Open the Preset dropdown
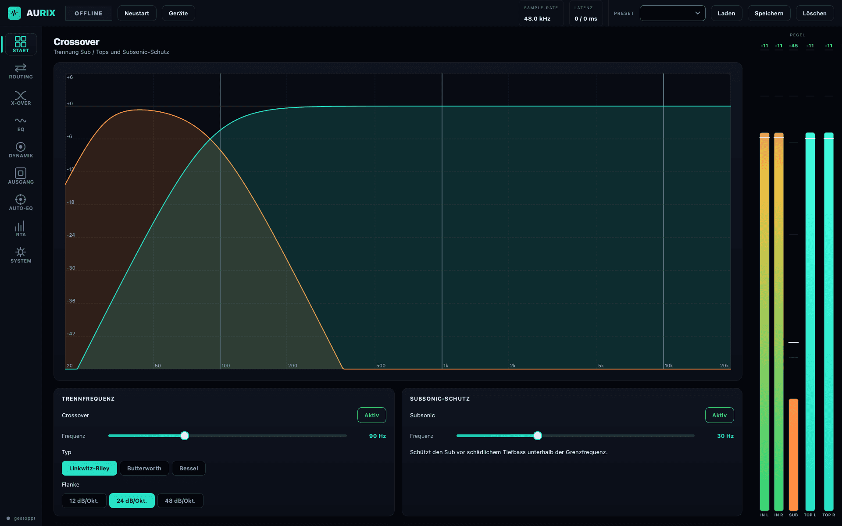Screen dimensions: 842x526 [672, 13]
